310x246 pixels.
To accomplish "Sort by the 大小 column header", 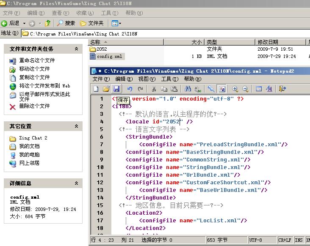I will [x=184, y=42].
